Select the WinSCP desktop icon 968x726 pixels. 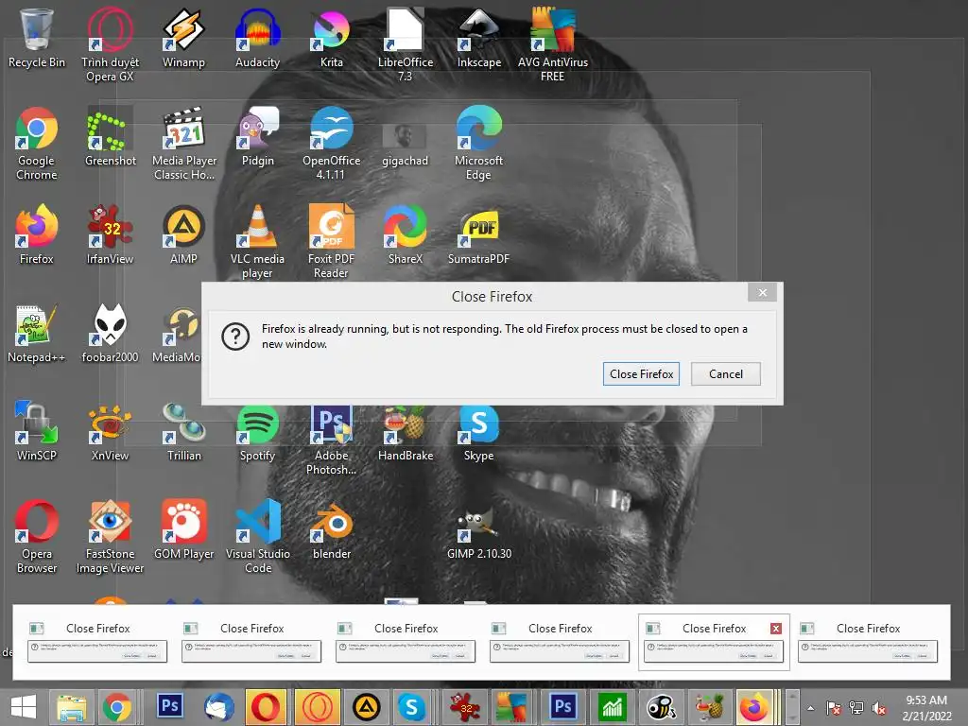click(x=37, y=431)
